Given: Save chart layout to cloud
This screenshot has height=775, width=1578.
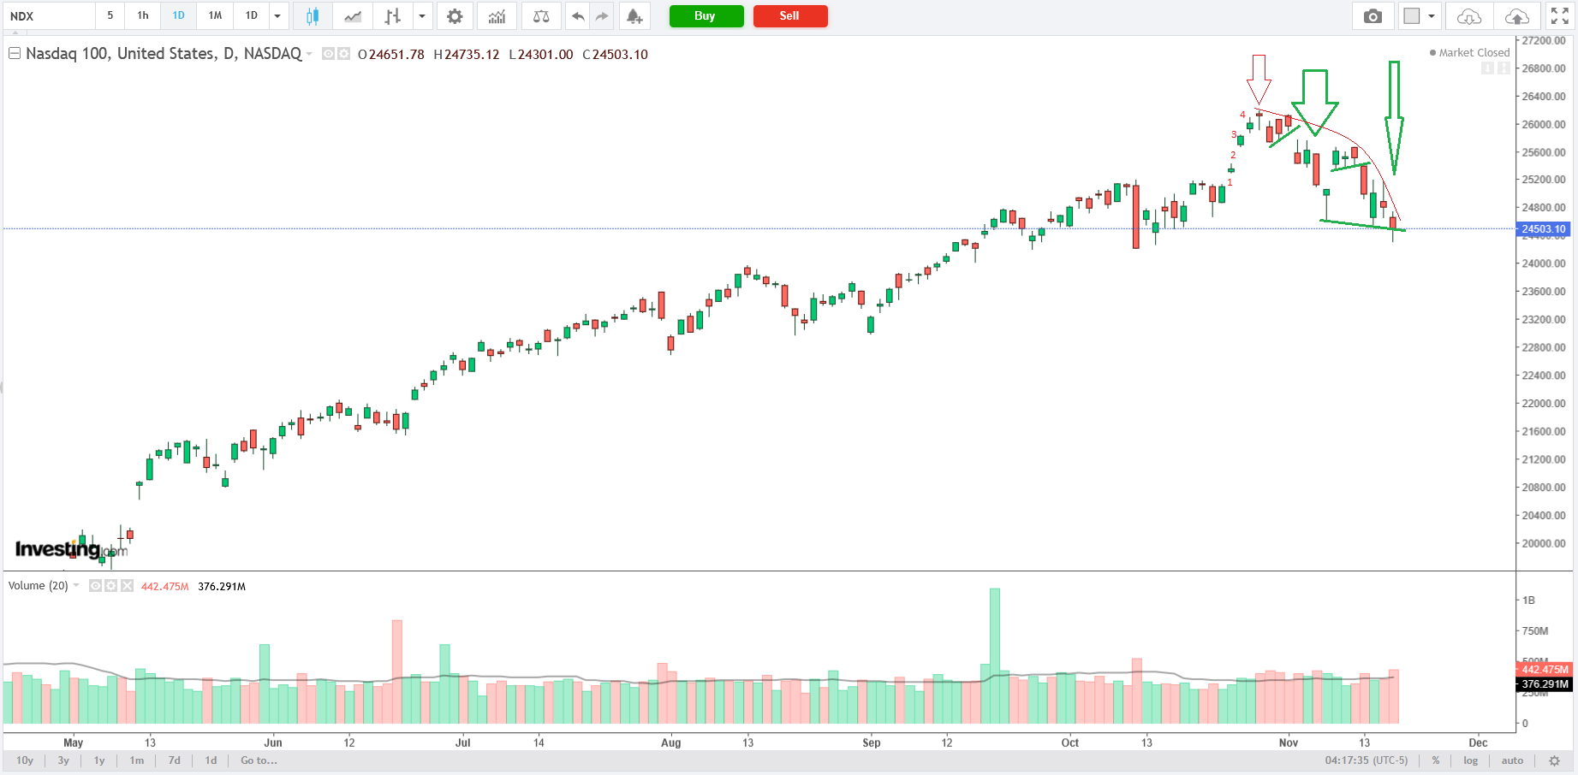Looking at the screenshot, I should point(1516,16).
